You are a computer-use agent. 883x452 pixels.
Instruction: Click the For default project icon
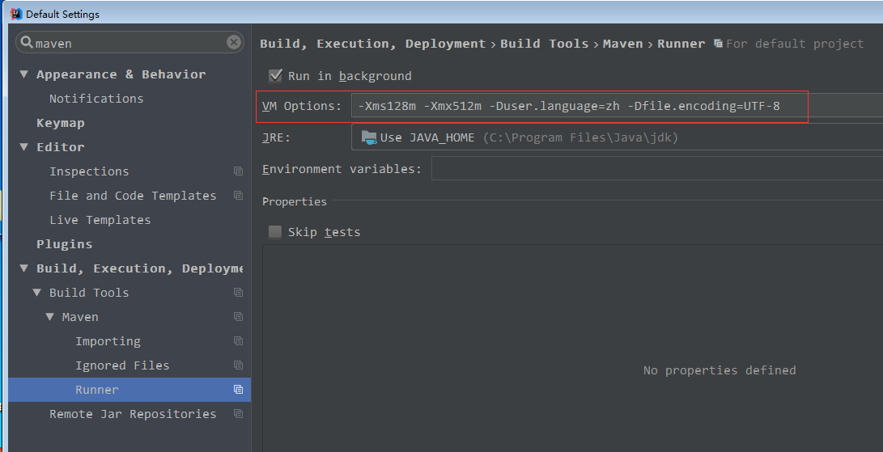point(718,44)
